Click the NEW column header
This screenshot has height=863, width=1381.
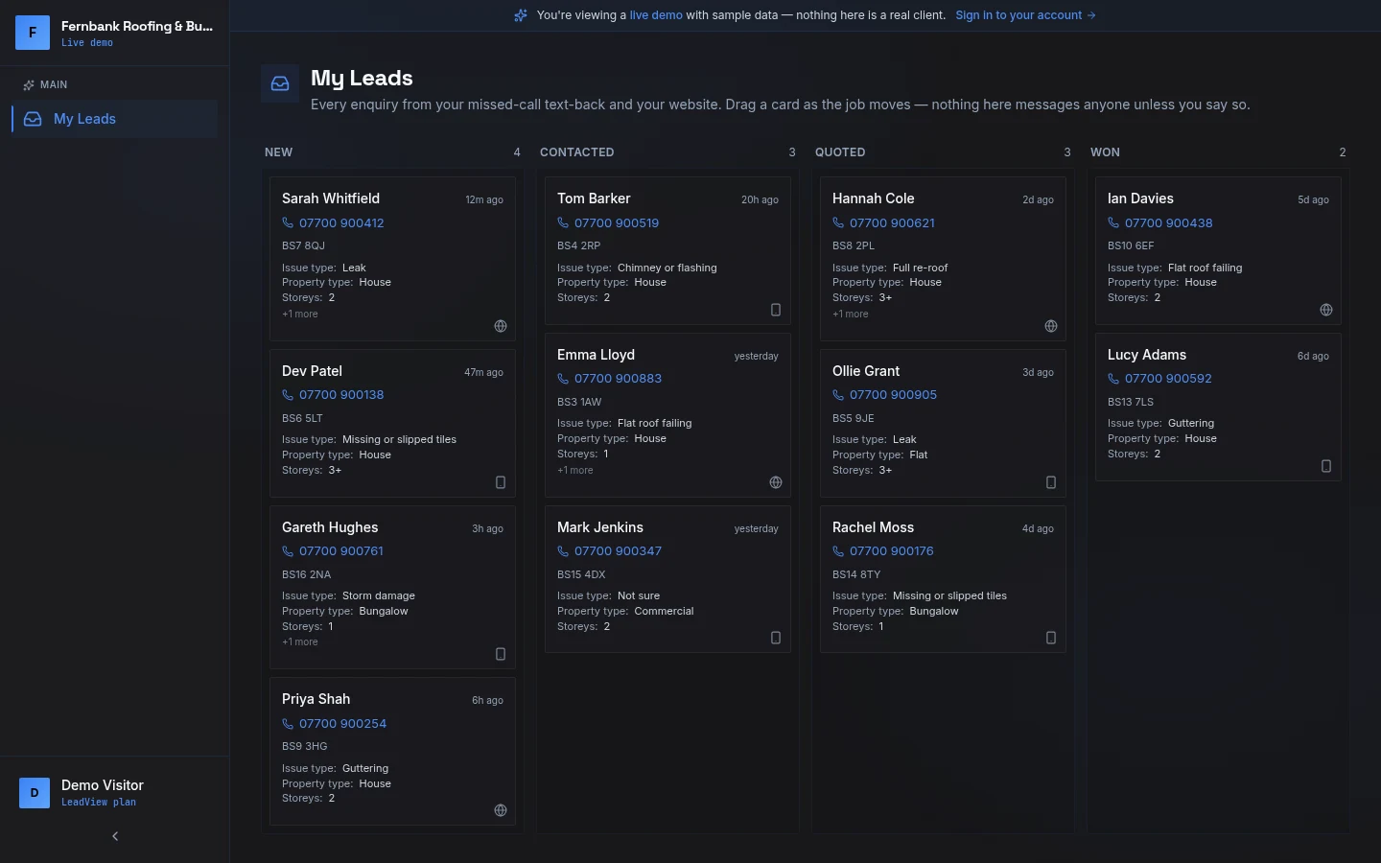pyautogui.click(x=279, y=152)
